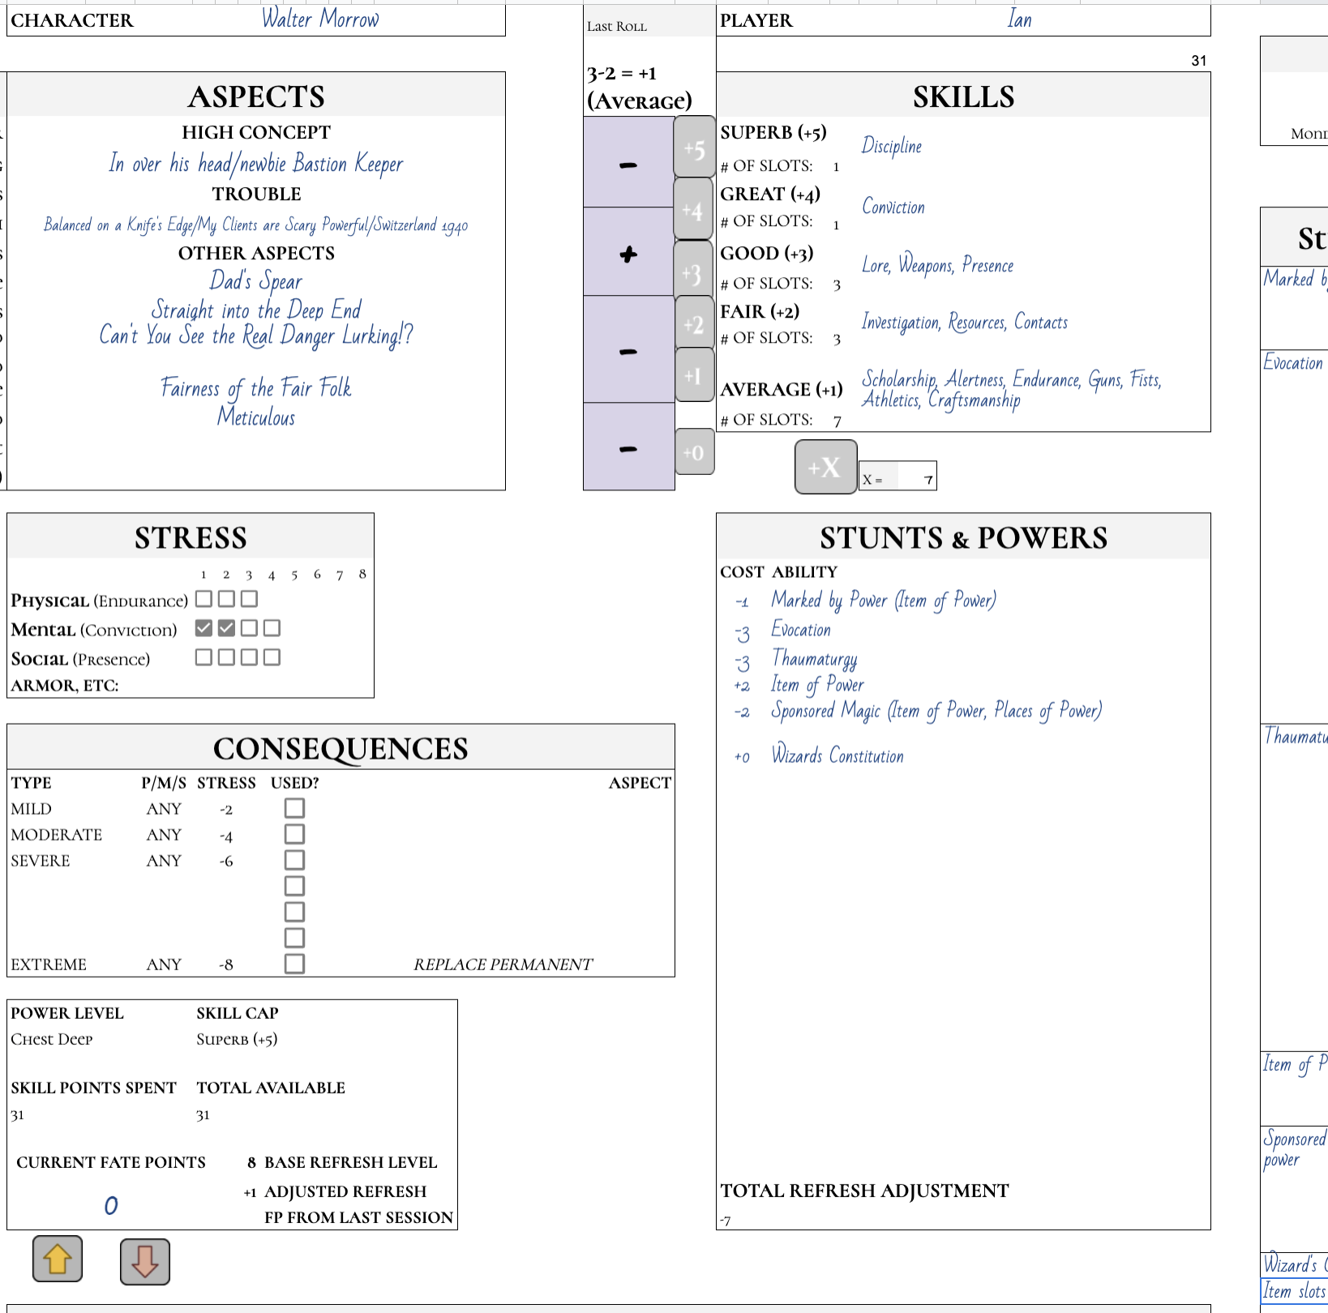Select the Meticulous aspect
The width and height of the screenshot is (1328, 1313).
click(x=256, y=417)
